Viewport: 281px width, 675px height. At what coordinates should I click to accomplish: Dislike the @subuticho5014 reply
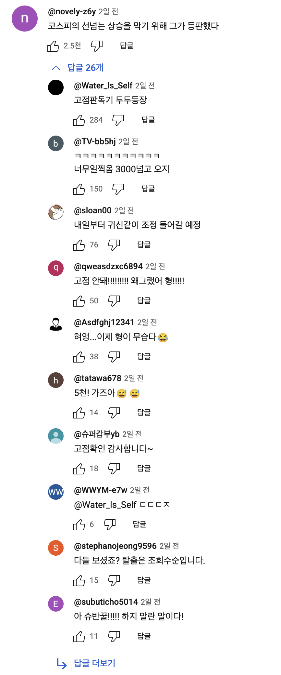[x=114, y=637]
